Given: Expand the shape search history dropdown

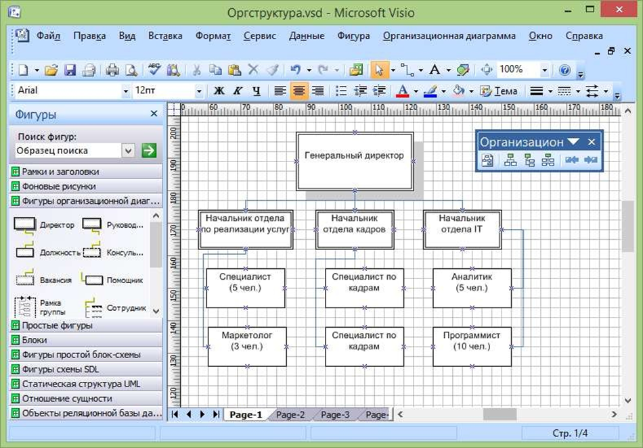Looking at the screenshot, I should [128, 151].
